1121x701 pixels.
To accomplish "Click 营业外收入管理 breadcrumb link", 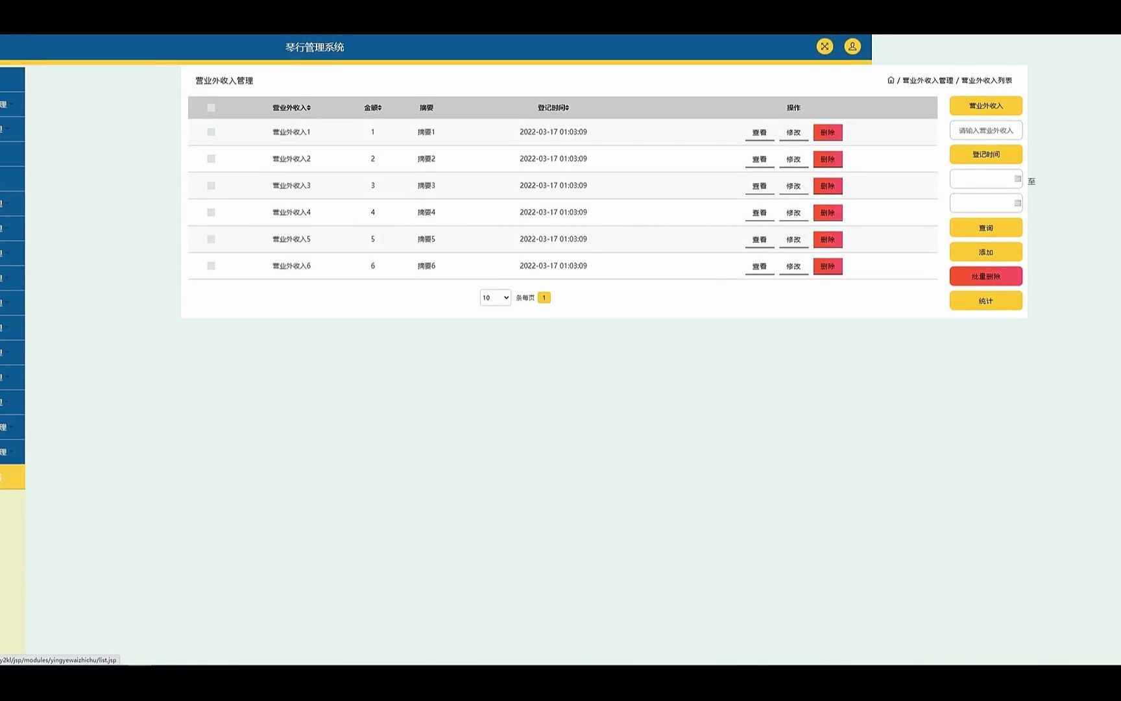I will coord(928,80).
